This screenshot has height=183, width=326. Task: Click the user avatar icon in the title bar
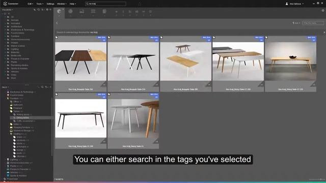pos(287,4)
